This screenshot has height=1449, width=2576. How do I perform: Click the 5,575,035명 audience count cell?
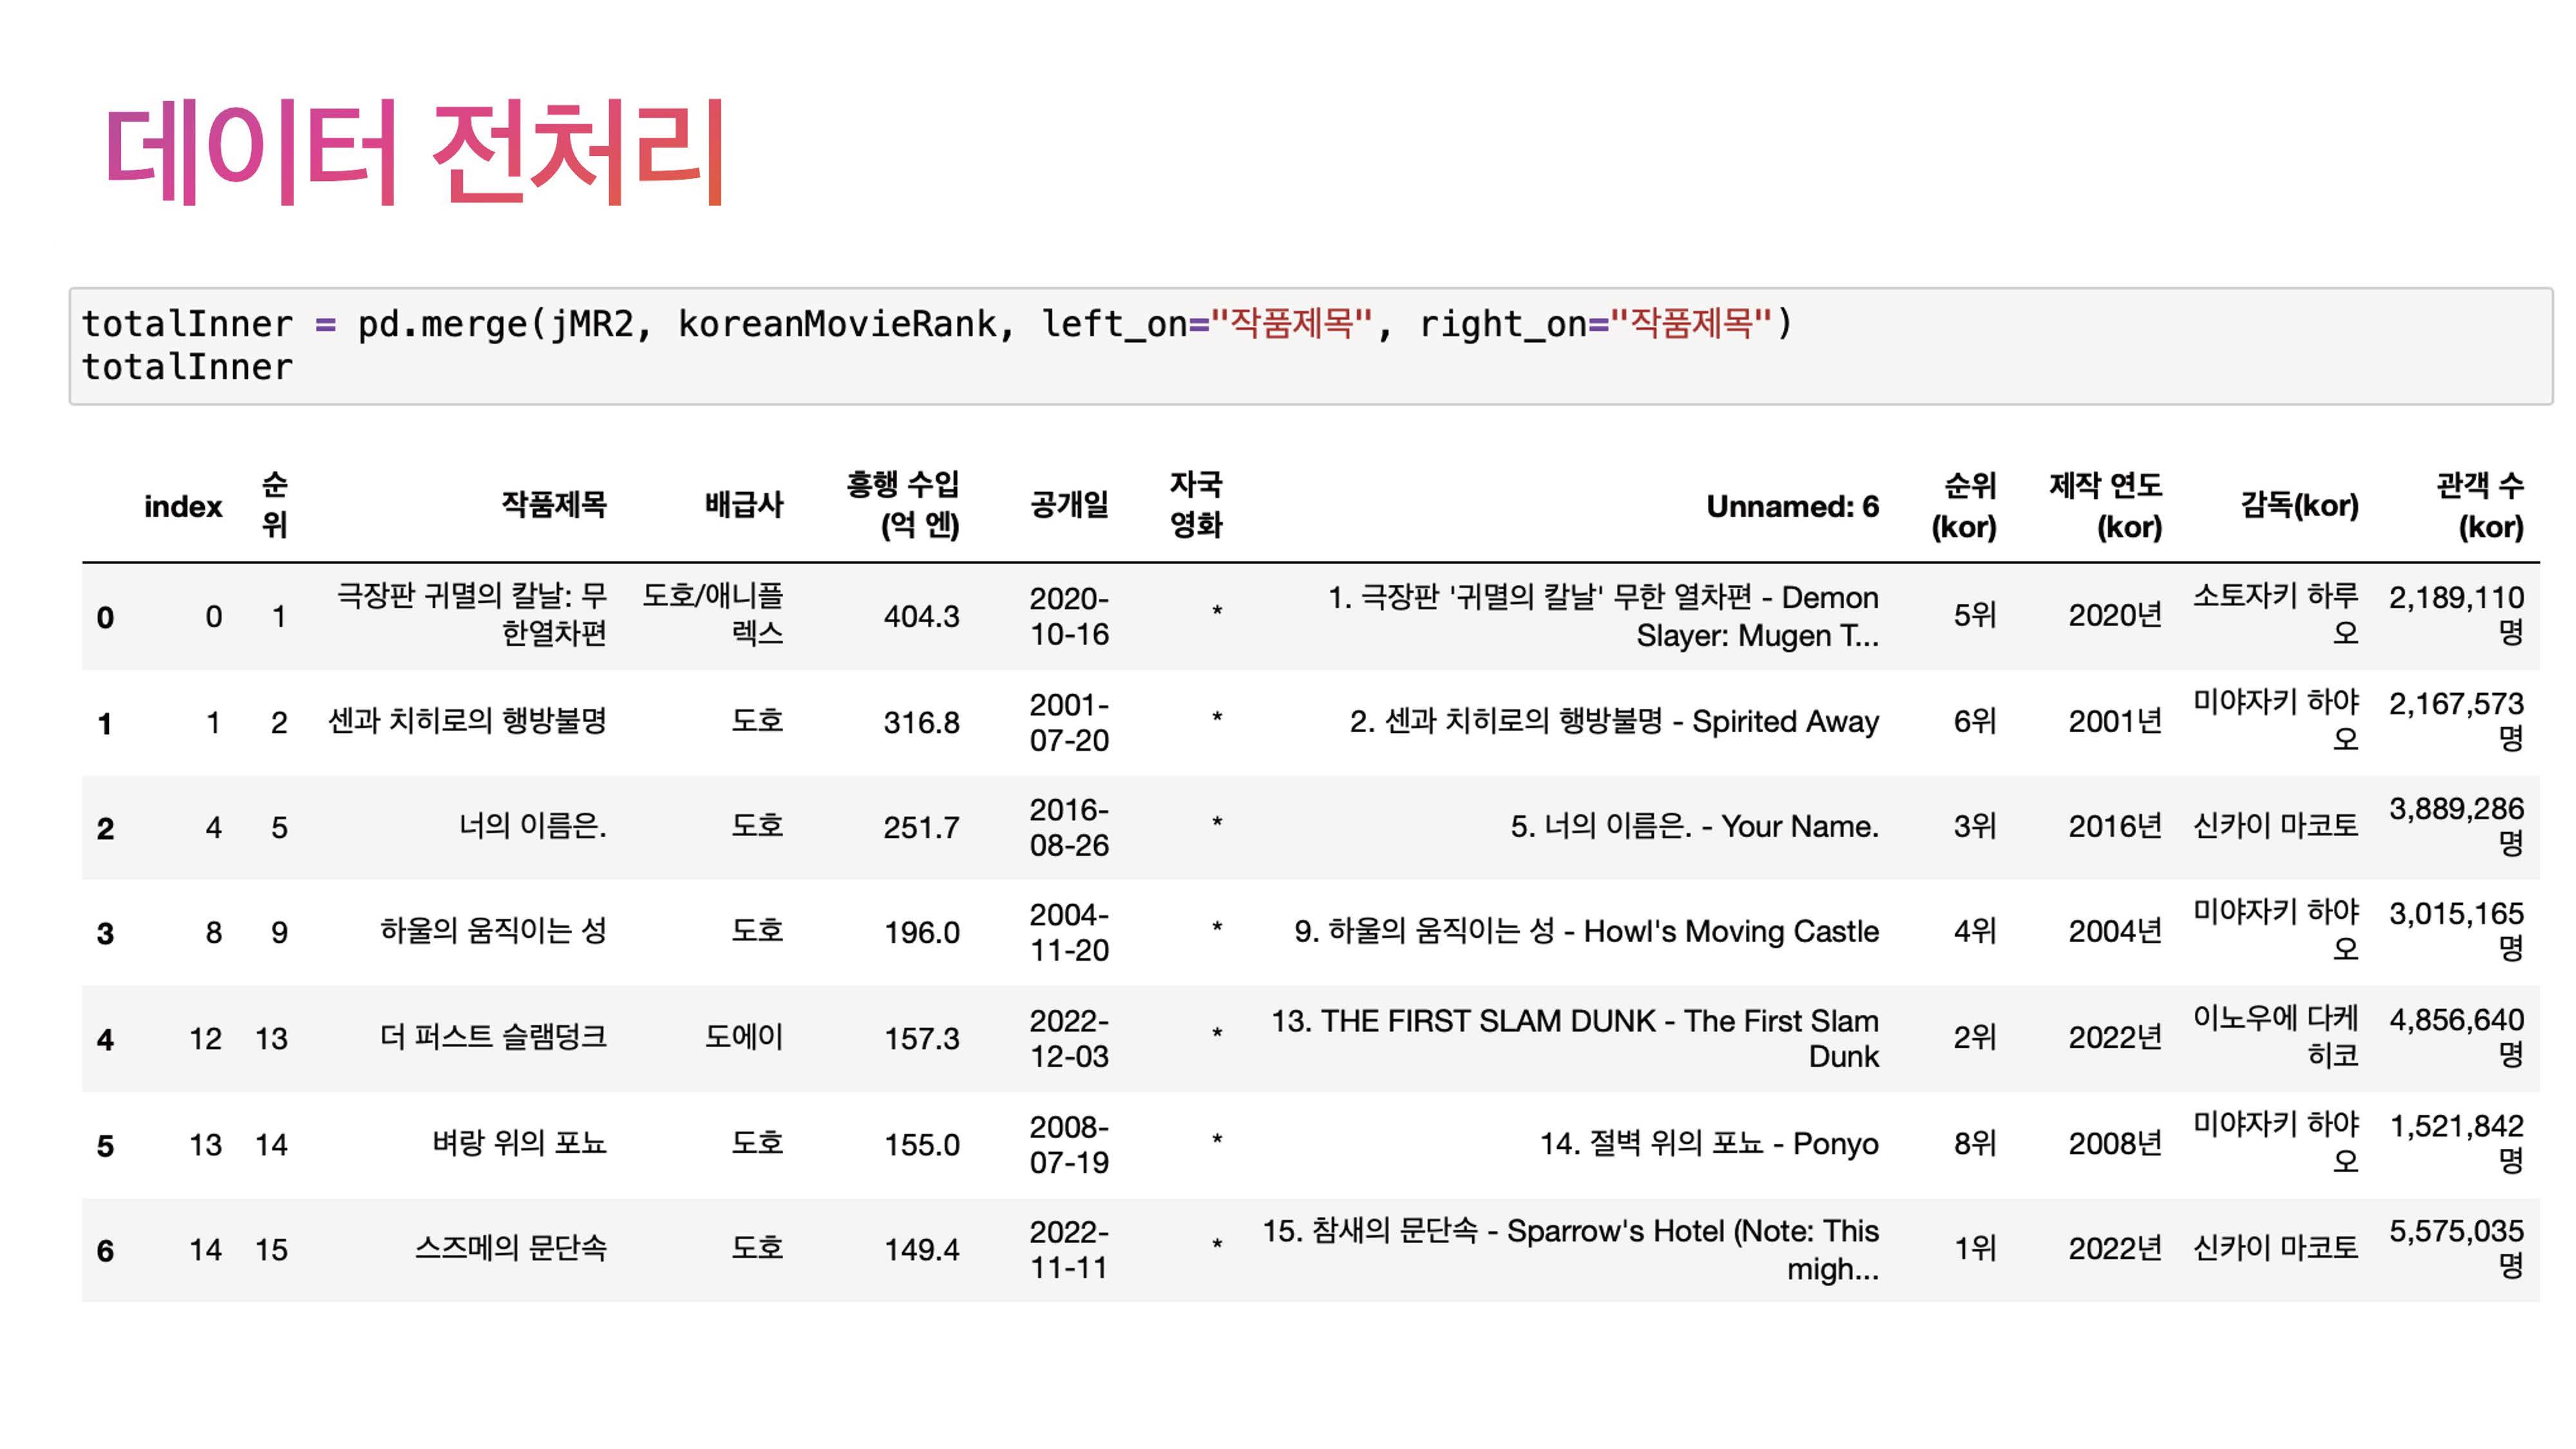click(2456, 1248)
